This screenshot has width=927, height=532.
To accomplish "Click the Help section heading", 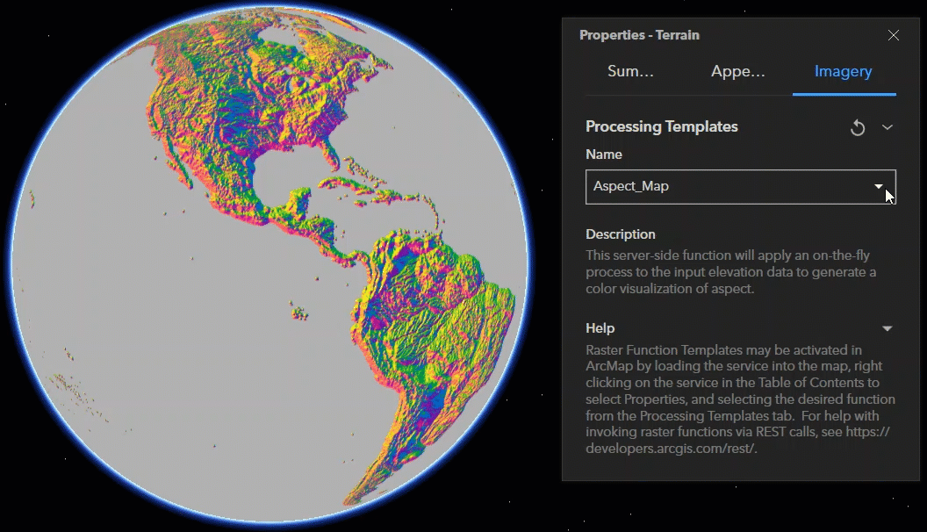I will pyautogui.click(x=600, y=327).
